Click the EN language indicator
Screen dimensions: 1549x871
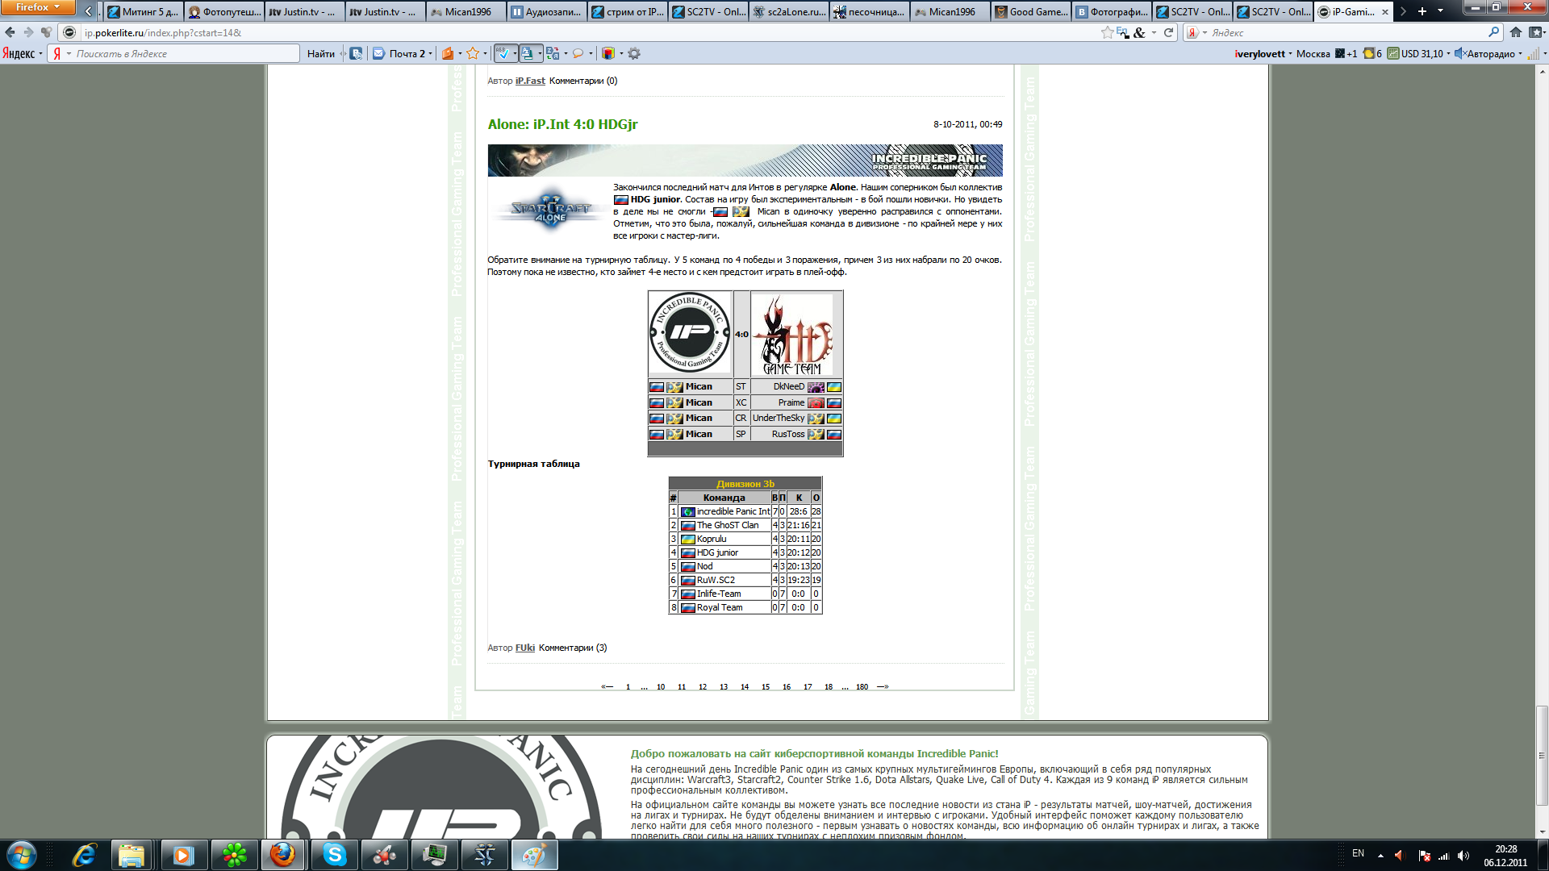pos(1358,853)
